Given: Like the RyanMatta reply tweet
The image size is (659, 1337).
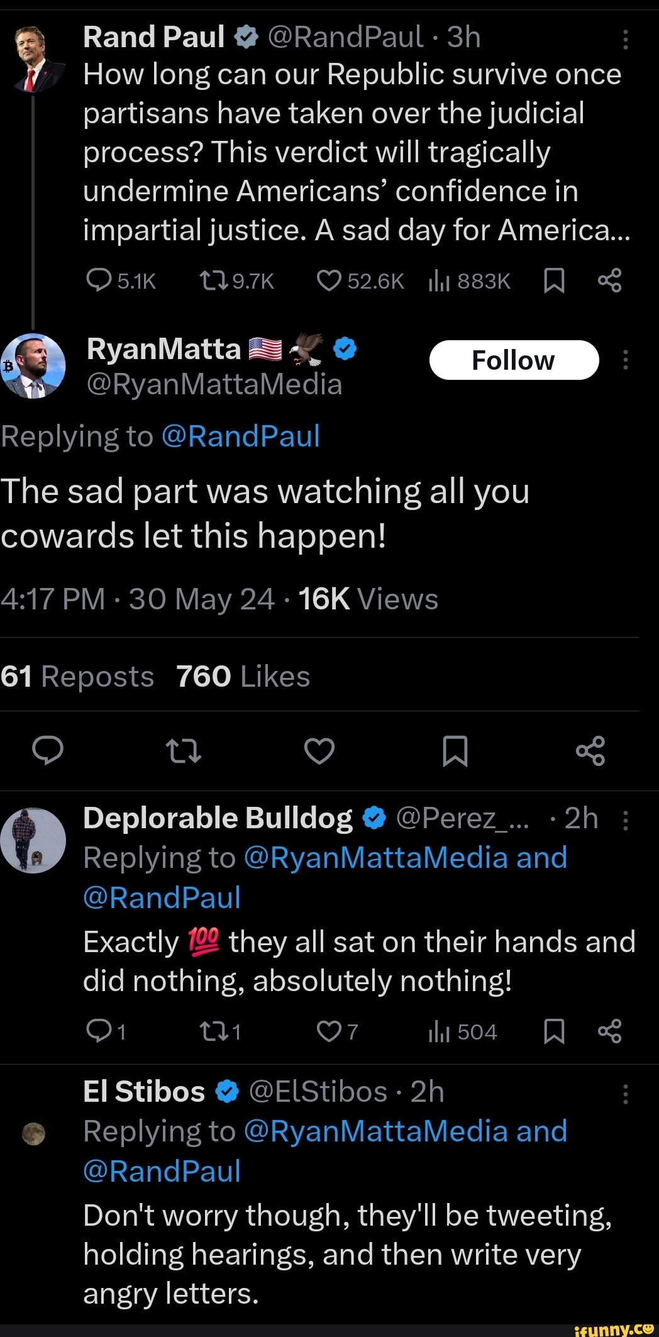Looking at the screenshot, I should tap(319, 751).
